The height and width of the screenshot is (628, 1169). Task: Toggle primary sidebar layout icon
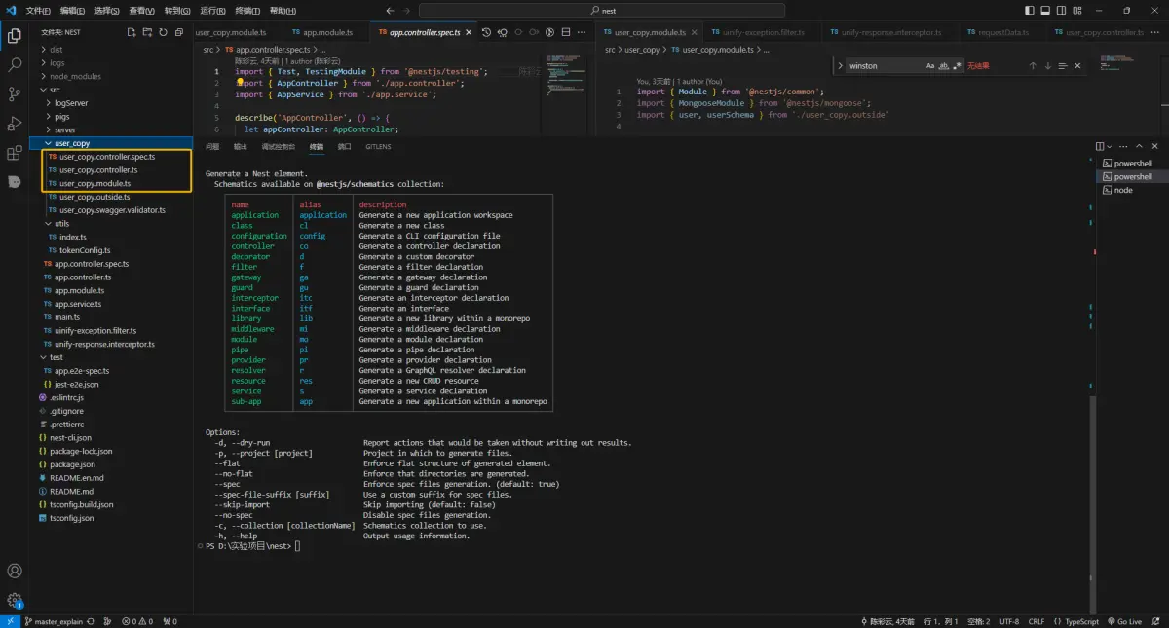click(x=1028, y=10)
